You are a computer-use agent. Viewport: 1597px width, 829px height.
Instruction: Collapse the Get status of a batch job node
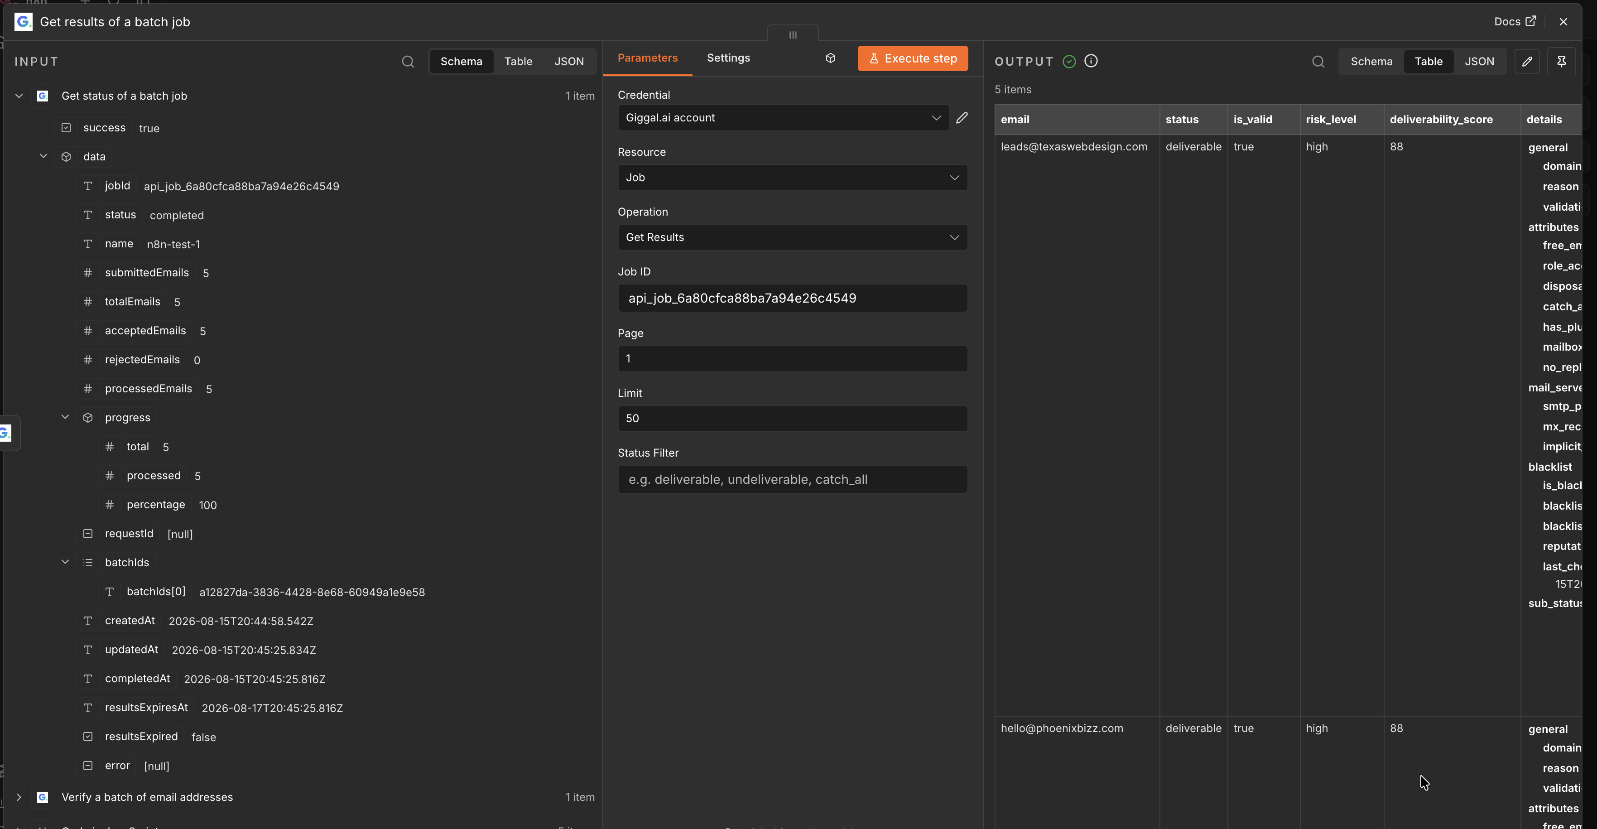(19, 96)
